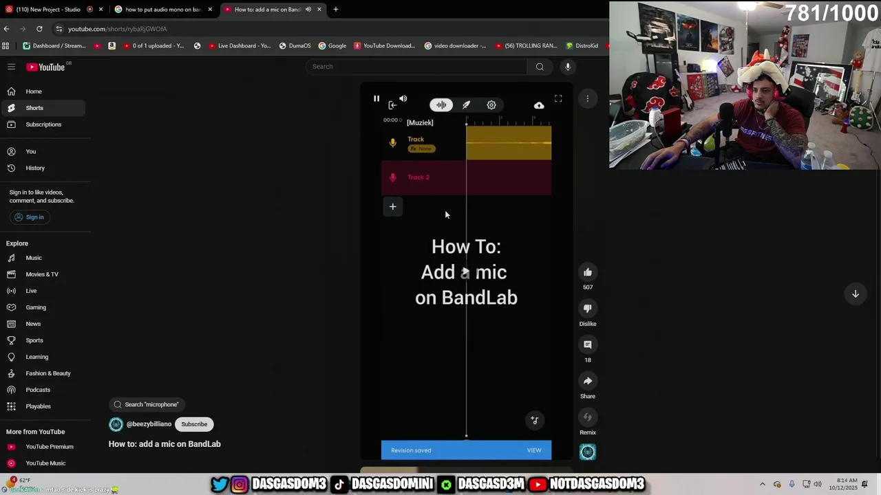Click the Remix icon
This screenshot has height=495, width=881.
click(x=588, y=417)
